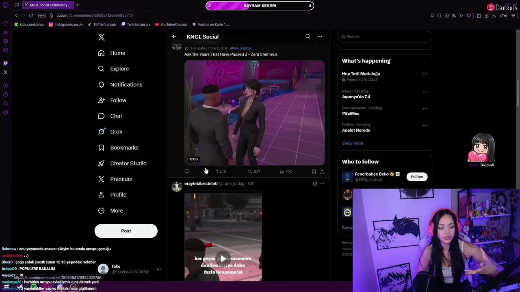This screenshot has height=292, width=520.
Task: Bookmark the Zera Shehmuz post
Action: 314,172
